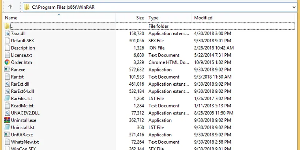Click the 'ION File' type cell
This screenshot has width=300, height=150.
coord(156,48)
